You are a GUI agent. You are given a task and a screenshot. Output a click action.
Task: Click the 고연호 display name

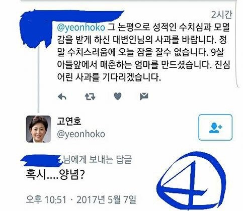[69, 121]
